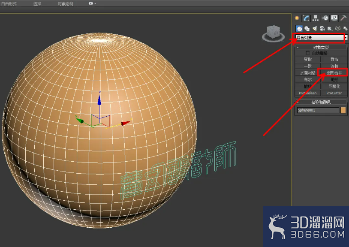Open the Modify command panel tab
The width and height of the screenshot is (349, 247).
pyautogui.click(x=306, y=18)
